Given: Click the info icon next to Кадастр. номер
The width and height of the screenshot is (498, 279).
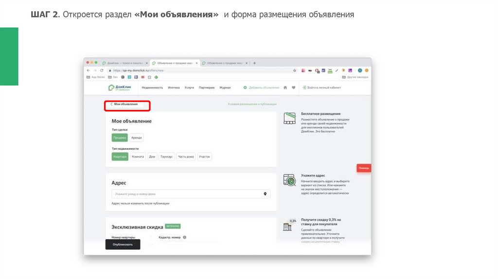Looking at the screenshot, I should (x=184, y=237).
